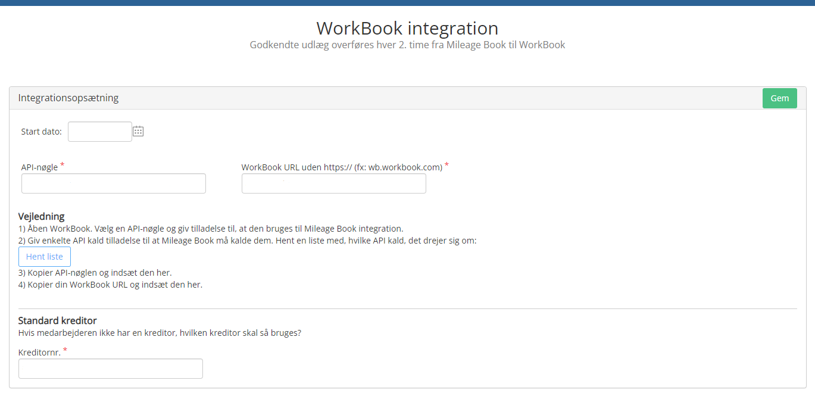This screenshot has height=396, width=815.
Task: Click the green Gem save button
Action: coord(779,98)
